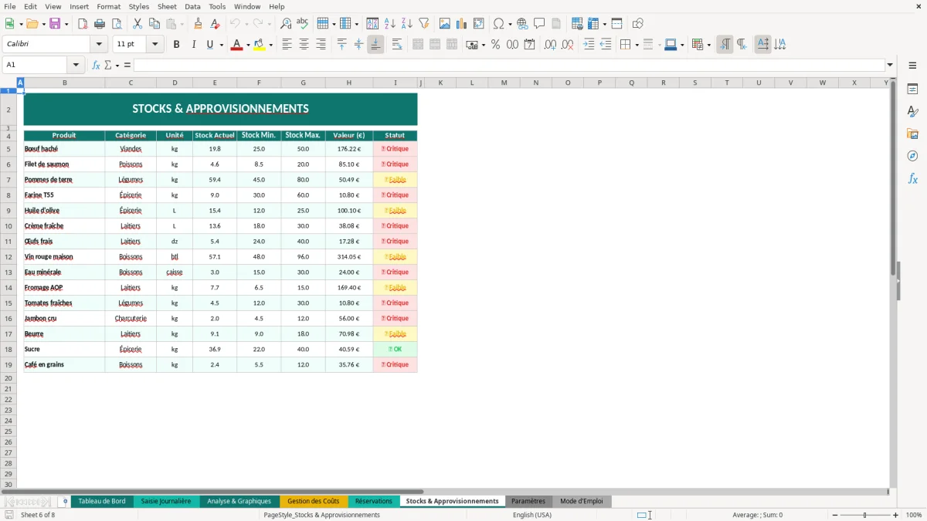Toggle Left-To-Right text direction
Screen dimensions: 927x521
click(725, 45)
